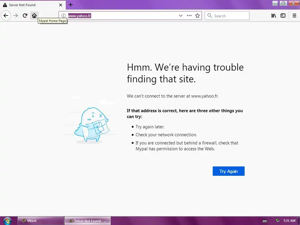Click the forward arrow button
Image resolution: width=300 pixels, height=225 pixels.
click(x=16, y=16)
